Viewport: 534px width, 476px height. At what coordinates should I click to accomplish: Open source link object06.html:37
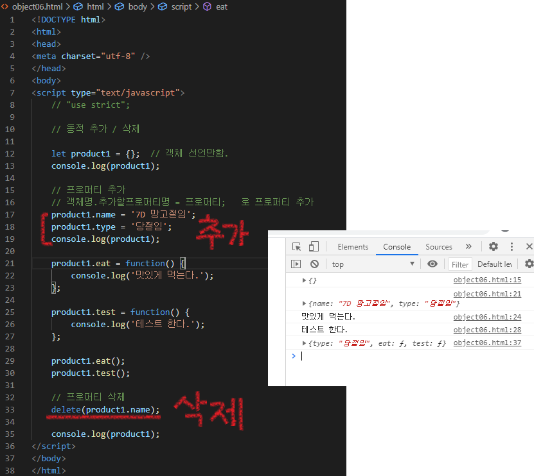[x=487, y=343]
